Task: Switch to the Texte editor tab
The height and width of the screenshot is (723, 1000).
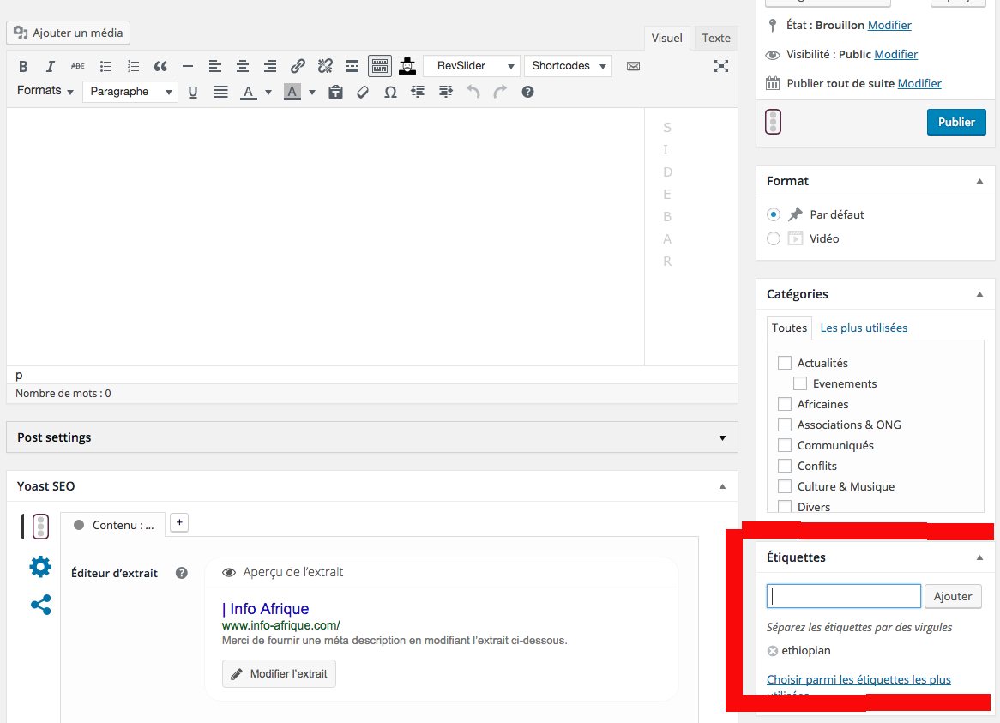Action: [715, 38]
